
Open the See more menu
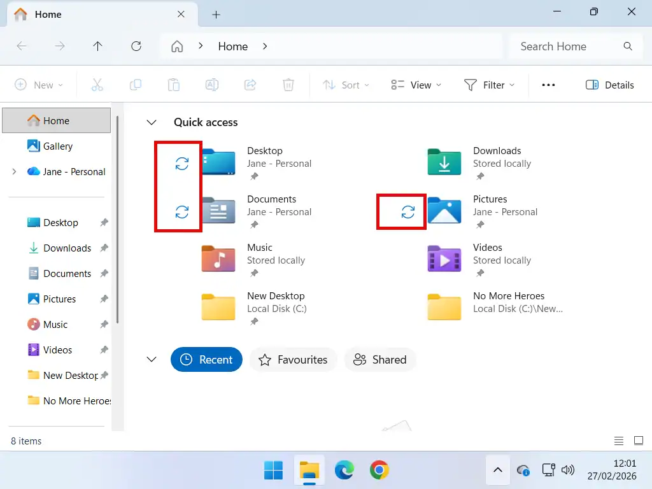pos(548,84)
